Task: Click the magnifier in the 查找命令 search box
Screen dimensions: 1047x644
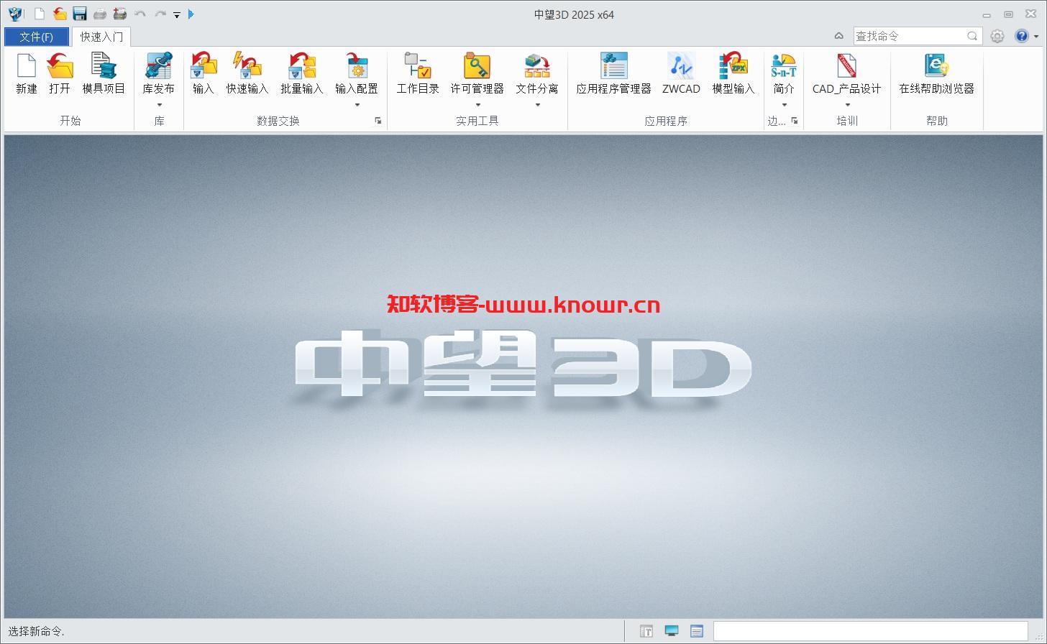Action: (972, 36)
